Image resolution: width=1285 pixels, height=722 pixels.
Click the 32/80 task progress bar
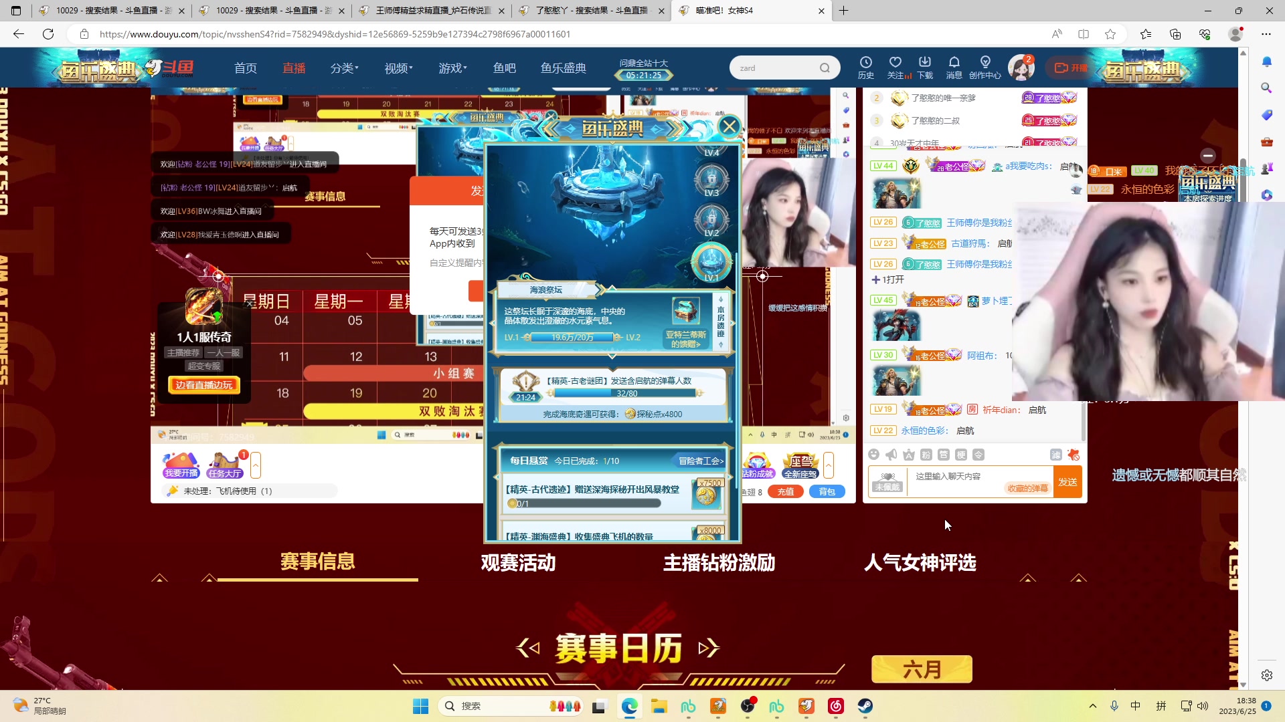click(x=626, y=394)
